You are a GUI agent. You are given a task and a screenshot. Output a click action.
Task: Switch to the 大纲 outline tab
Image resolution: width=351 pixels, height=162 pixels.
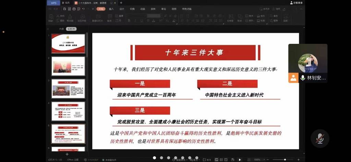click(x=61, y=29)
